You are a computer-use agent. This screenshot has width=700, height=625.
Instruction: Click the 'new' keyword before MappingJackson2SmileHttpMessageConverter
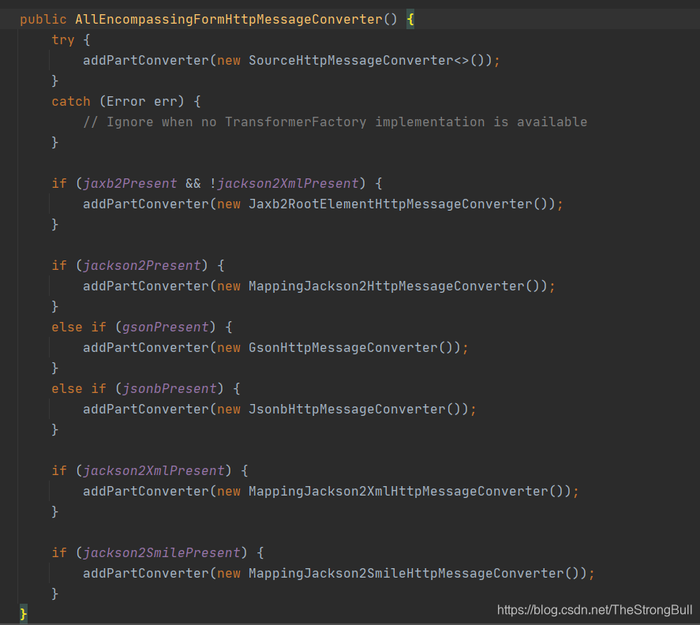(x=229, y=573)
